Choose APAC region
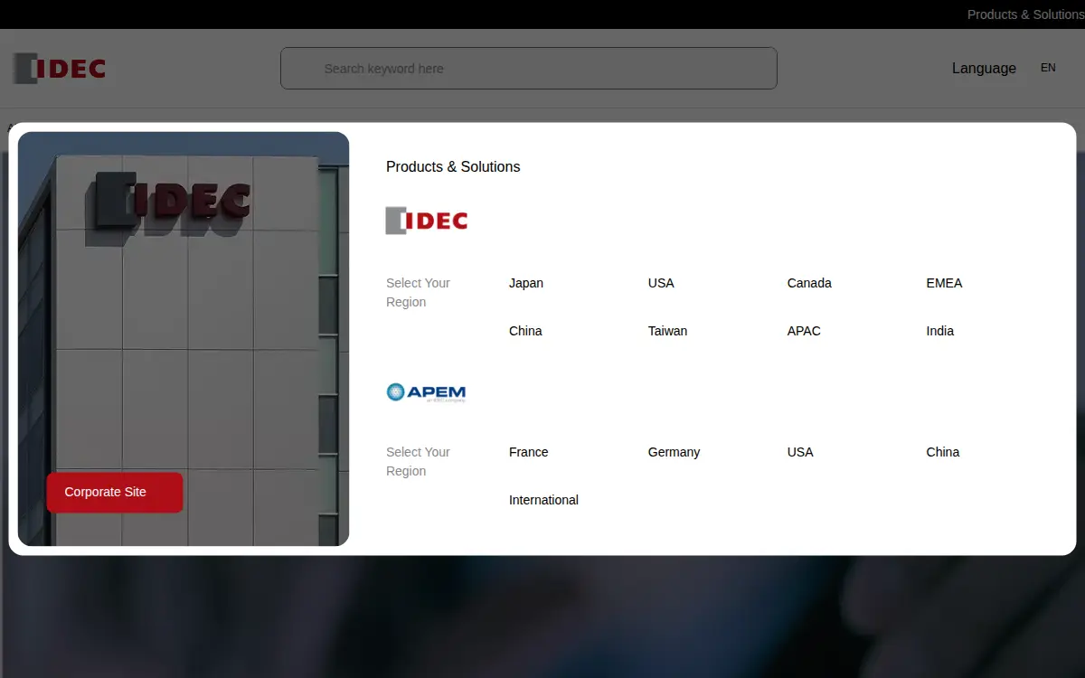This screenshot has width=1085, height=678. coord(804,331)
